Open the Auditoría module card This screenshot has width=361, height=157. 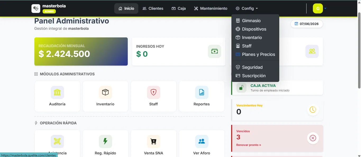(57, 96)
